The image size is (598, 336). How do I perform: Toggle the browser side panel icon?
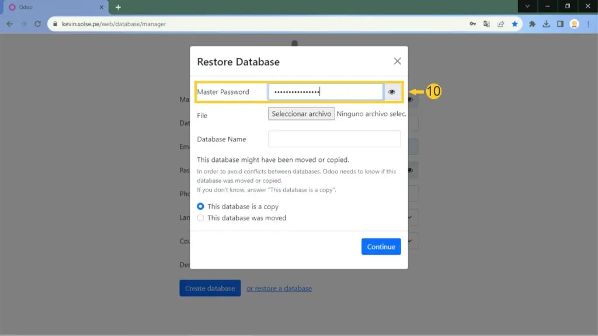(x=560, y=24)
